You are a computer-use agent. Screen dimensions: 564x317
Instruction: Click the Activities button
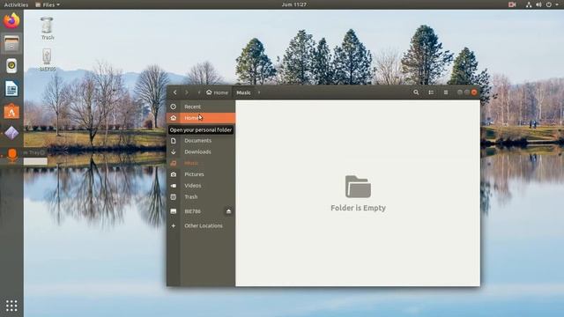point(16,4)
